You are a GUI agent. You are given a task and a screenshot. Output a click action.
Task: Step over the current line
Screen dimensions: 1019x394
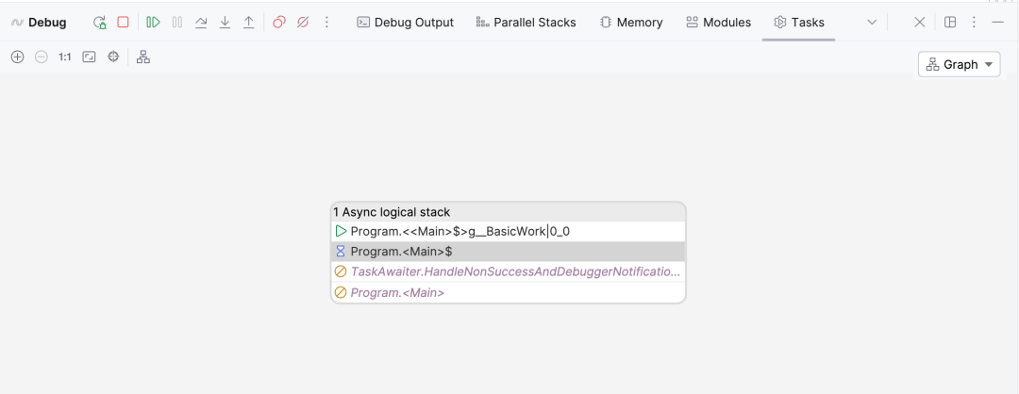click(202, 23)
